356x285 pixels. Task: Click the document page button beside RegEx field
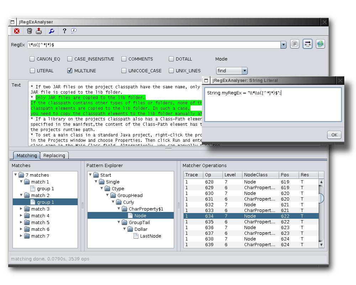click(295, 44)
